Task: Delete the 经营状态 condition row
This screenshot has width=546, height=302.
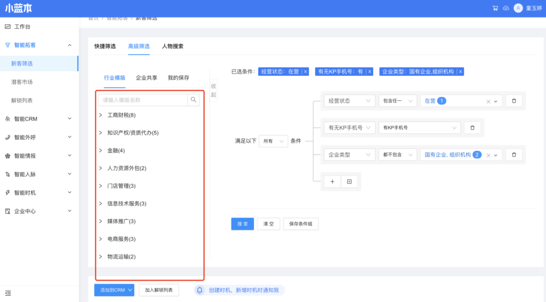Action: (513, 101)
